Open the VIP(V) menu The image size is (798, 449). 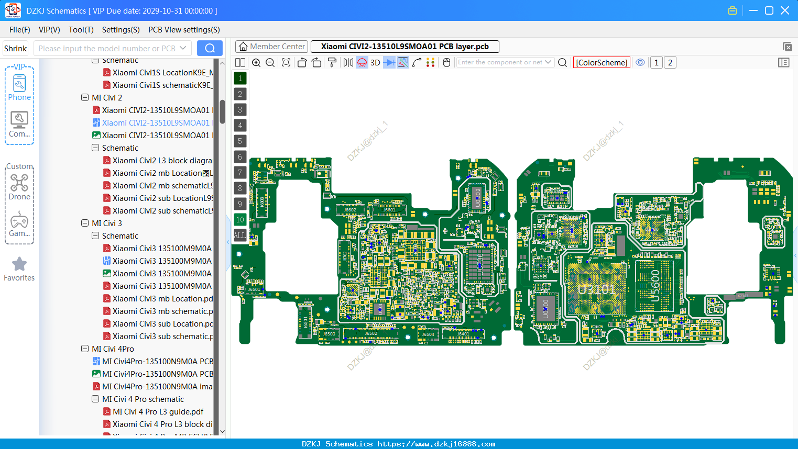(x=49, y=30)
